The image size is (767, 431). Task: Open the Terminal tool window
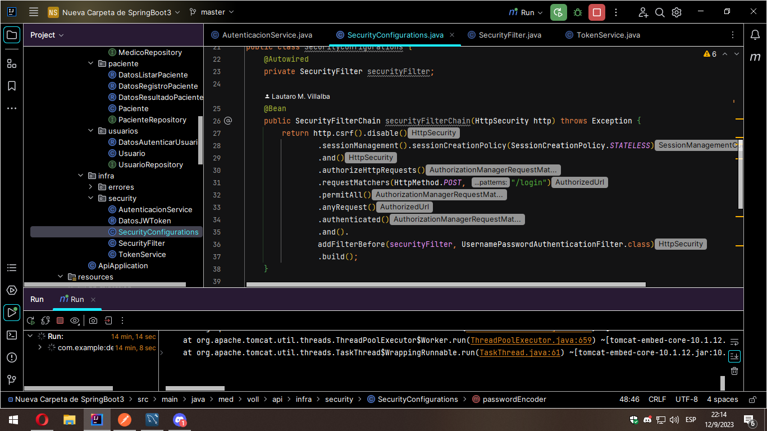coord(12,335)
